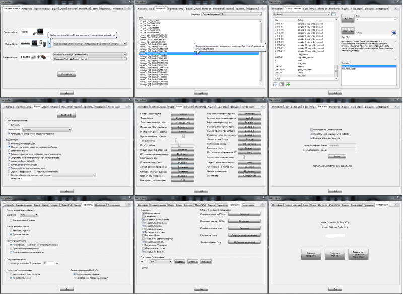The image size is (403, 295).
Task: Select the 'CTRL+F search' hotkey row
Action: (305, 67)
